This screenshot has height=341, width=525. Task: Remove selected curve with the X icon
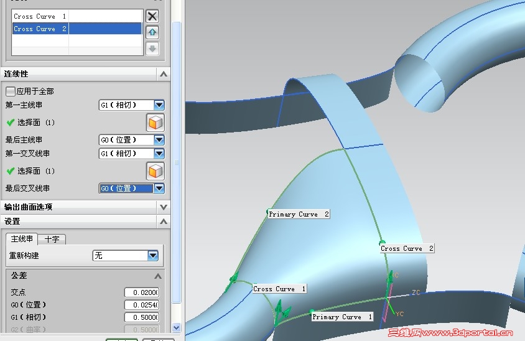[x=152, y=16]
